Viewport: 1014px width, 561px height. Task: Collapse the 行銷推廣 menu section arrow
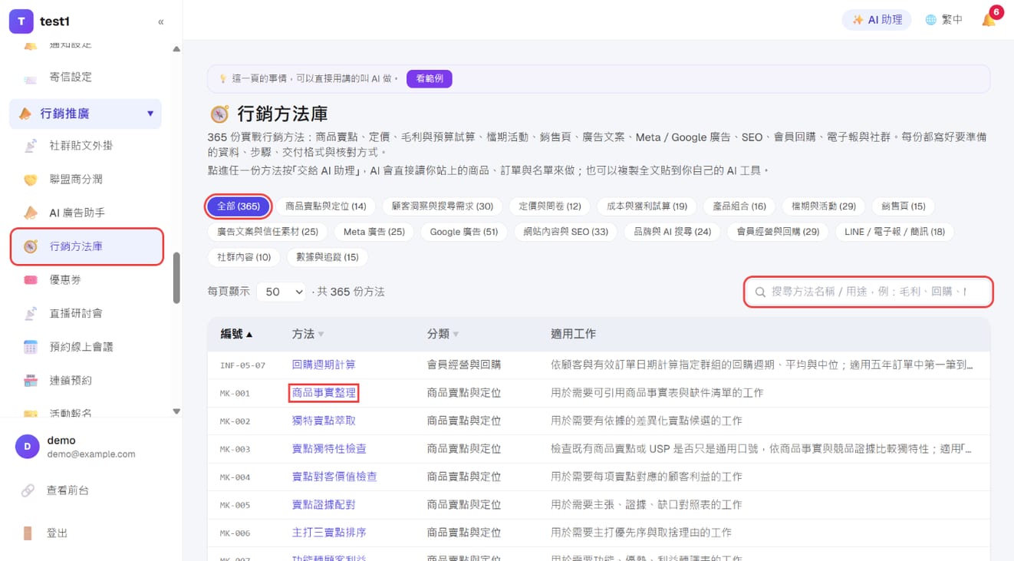(150, 114)
